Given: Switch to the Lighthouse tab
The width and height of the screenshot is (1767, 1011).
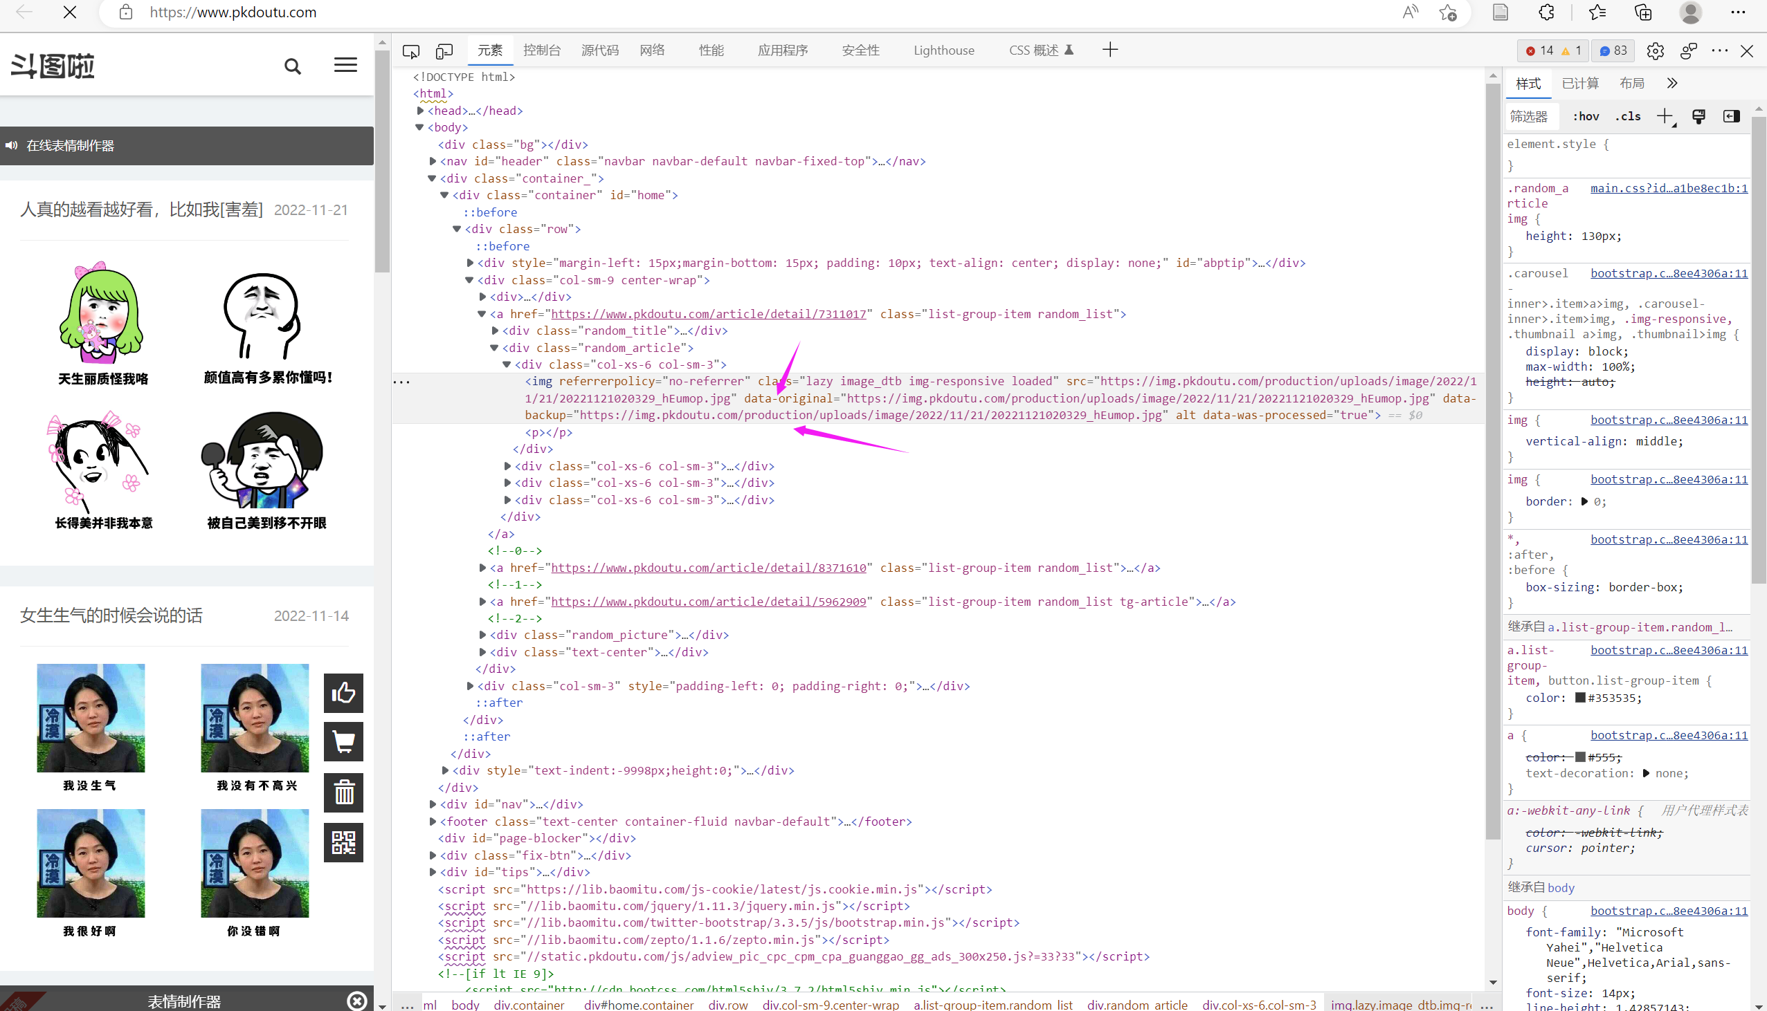Looking at the screenshot, I should click(943, 50).
